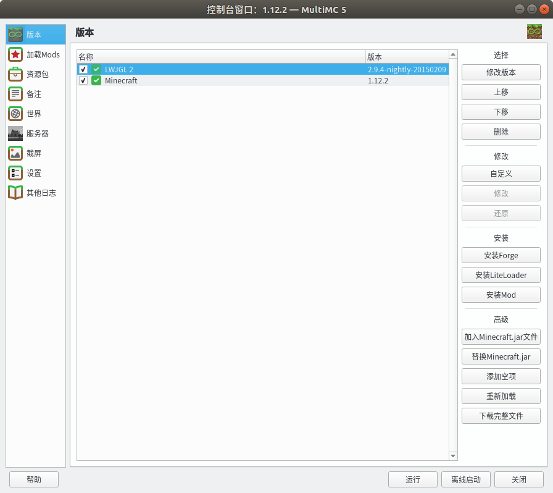This screenshot has width=553, height=493.
Task: Click the list scrollbar down arrow
Action: (453, 456)
